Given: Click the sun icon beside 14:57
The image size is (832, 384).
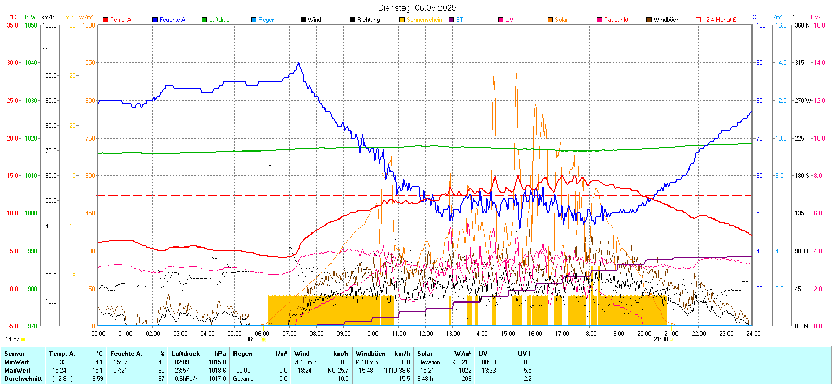Looking at the screenshot, I should pos(23,339).
